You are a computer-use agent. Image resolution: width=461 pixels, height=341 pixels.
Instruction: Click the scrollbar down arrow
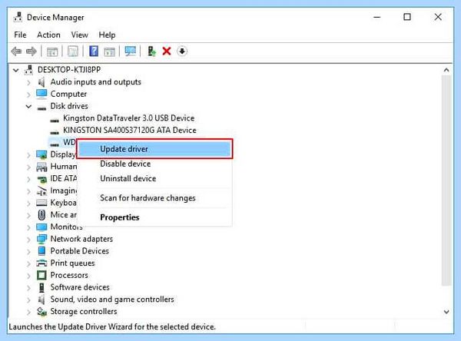coord(446,312)
